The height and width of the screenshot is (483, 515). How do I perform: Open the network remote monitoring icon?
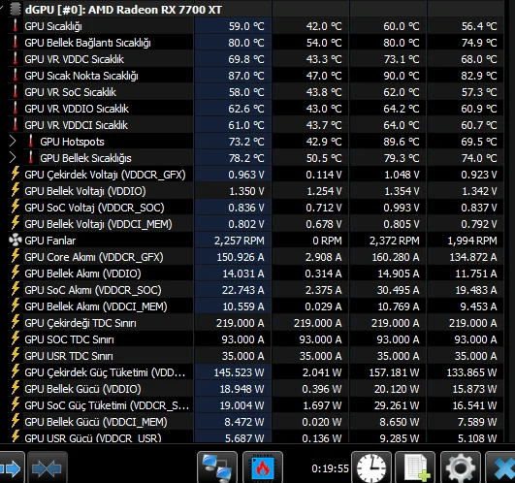pos(217,467)
